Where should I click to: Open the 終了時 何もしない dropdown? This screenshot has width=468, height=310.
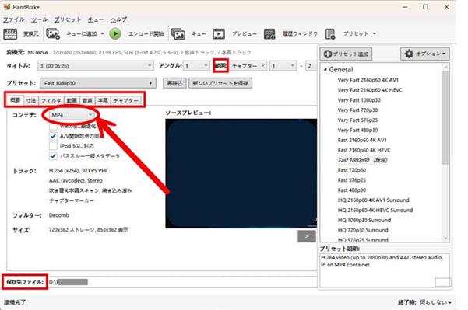pos(435,302)
